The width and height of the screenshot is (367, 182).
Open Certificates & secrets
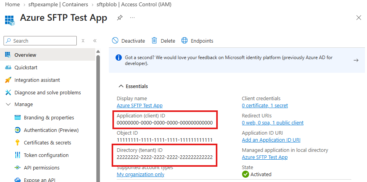click(x=47, y=143)
